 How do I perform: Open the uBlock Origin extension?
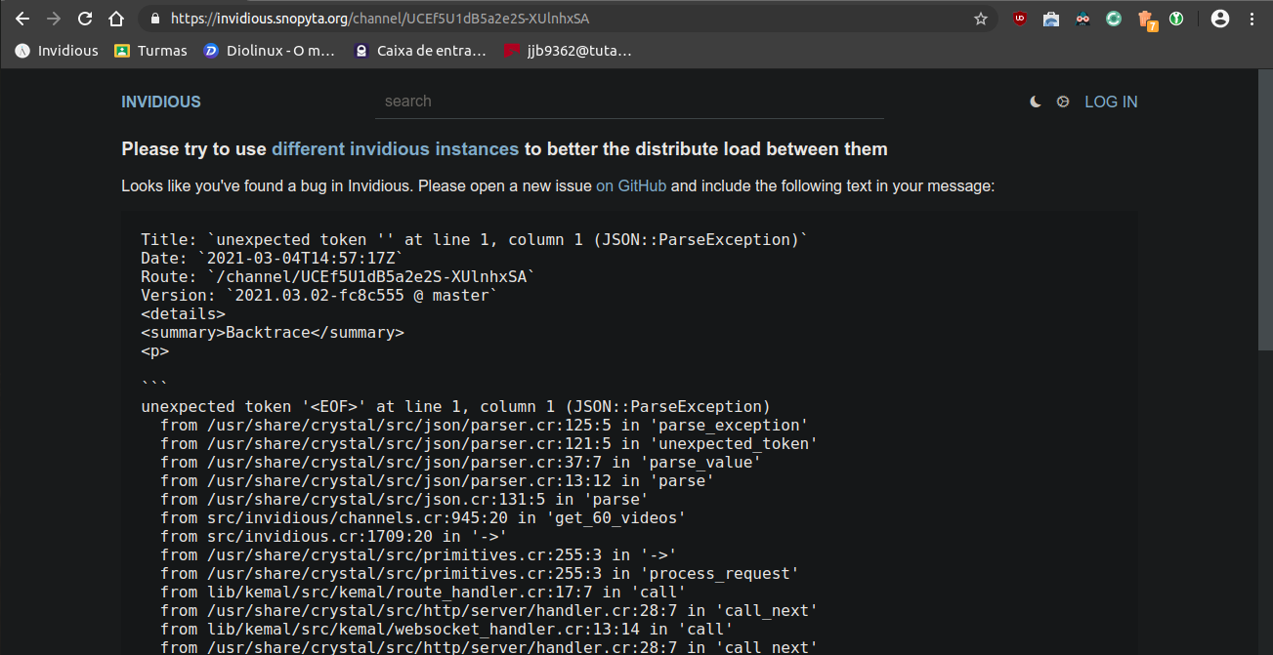(1020, 19)
